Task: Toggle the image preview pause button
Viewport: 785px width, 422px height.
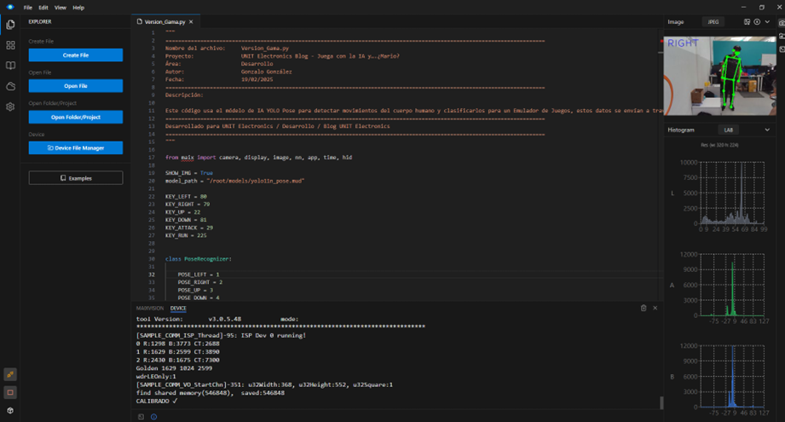Action: (757, 21)
